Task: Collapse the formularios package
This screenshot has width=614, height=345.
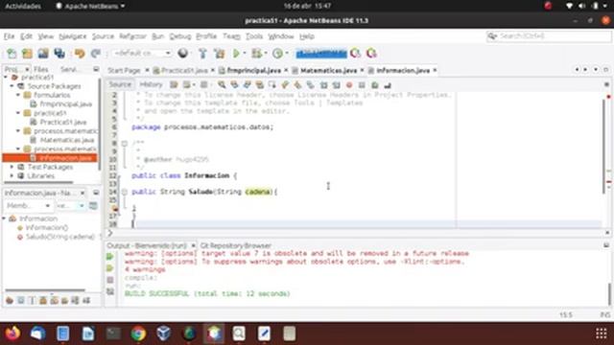Action: pos(18,95)
